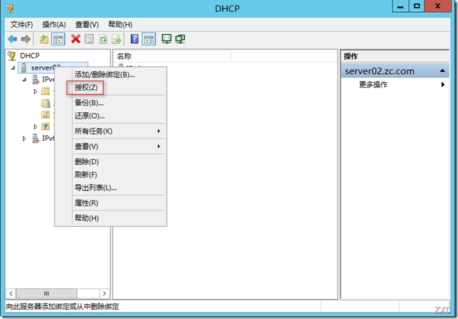Close the DHCP window
Image resolution: width=458 pixels, height=319 pixels.
tap(437, 6)
